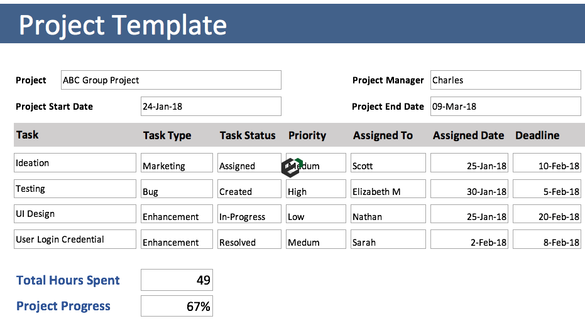Viewport: 585px width, 336px height.
Task: Click the Project Progress 67% box
Action: (x=177, y=306)
